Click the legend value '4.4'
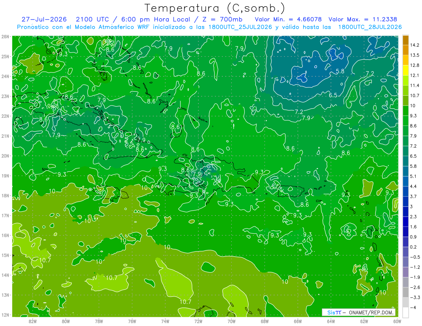 pos(414,186)
